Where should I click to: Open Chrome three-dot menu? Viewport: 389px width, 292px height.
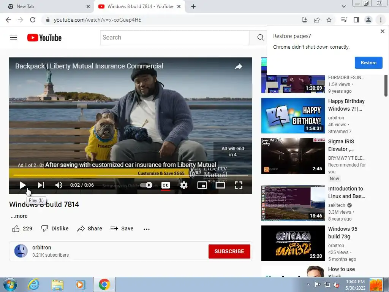coord(381,20)
